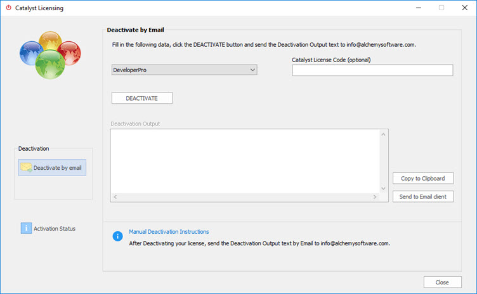Expand the product list using the dropdown arrow
The height and width of the screenshot is (294, 477).
pyautogui.click(x=252, y=70)
